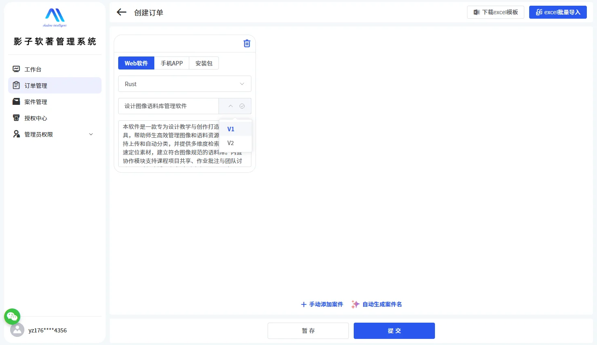Select V1 from the version dropdown
Screen dimensions: 597x345
coord(231,129)
